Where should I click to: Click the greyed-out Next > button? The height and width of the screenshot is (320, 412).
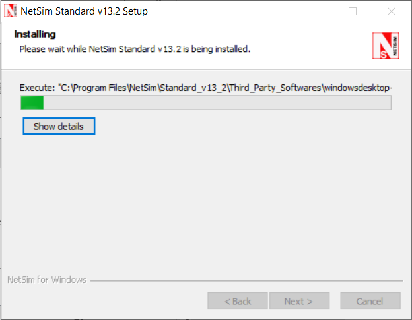pos(298,301)
